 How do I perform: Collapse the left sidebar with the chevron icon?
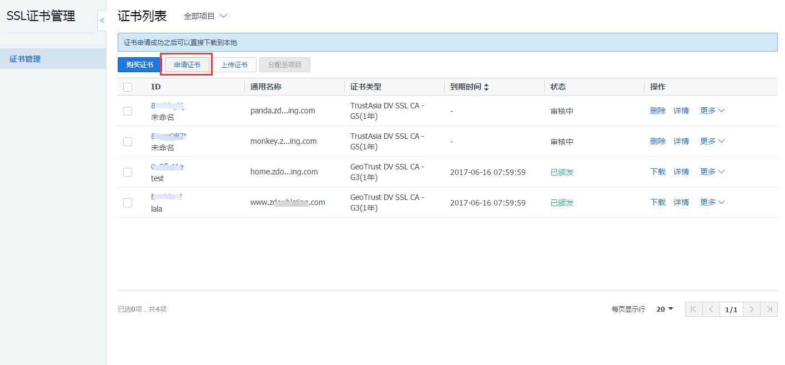tap(102, 20)
